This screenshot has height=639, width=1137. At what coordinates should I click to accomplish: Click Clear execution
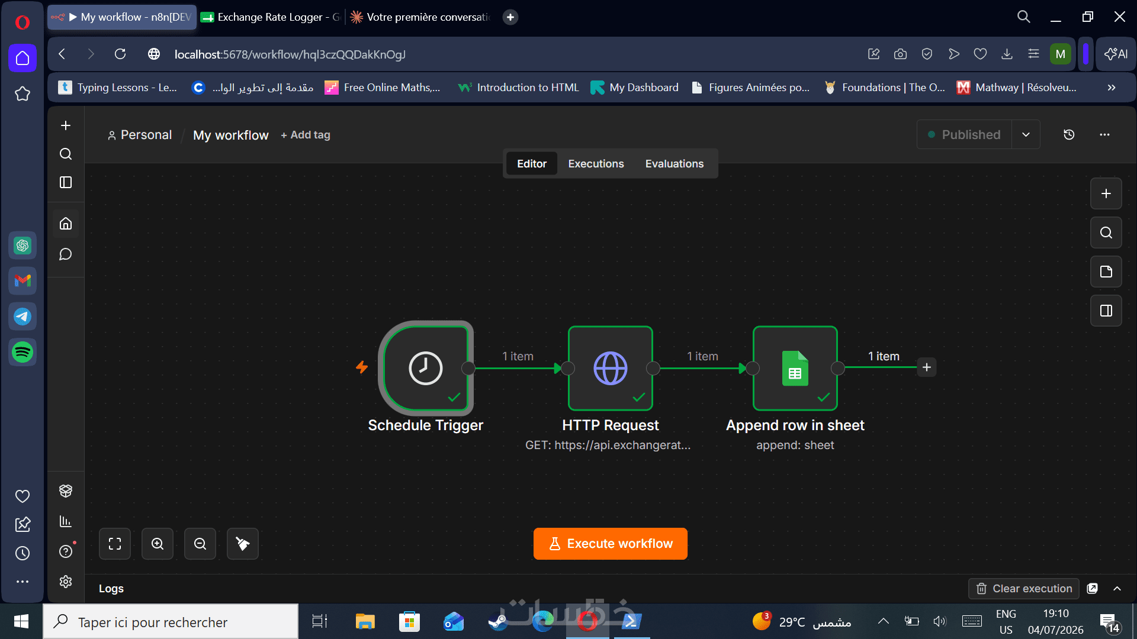click(x=1024, y=589)
